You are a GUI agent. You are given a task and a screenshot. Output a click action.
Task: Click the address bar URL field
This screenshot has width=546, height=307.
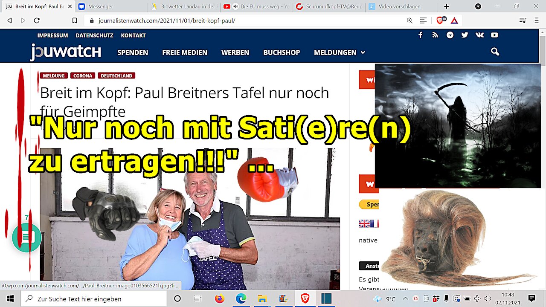[x=245, y=20]
